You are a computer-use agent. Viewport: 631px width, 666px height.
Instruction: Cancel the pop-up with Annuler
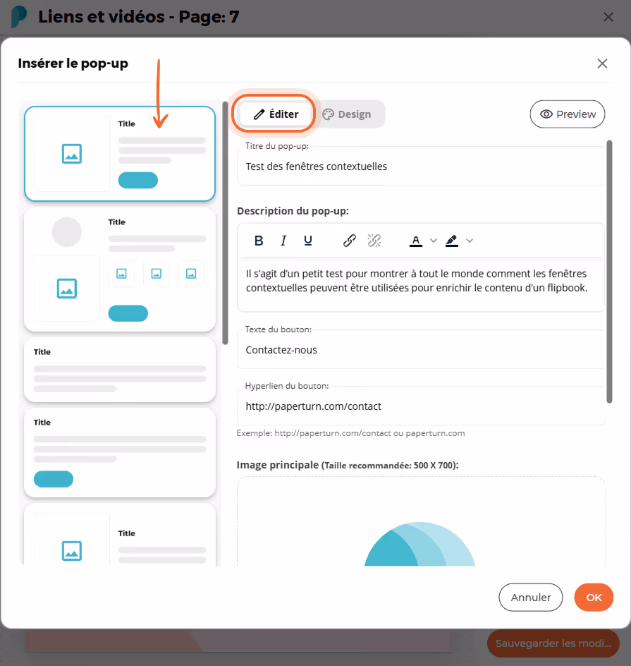coord(530,597)
